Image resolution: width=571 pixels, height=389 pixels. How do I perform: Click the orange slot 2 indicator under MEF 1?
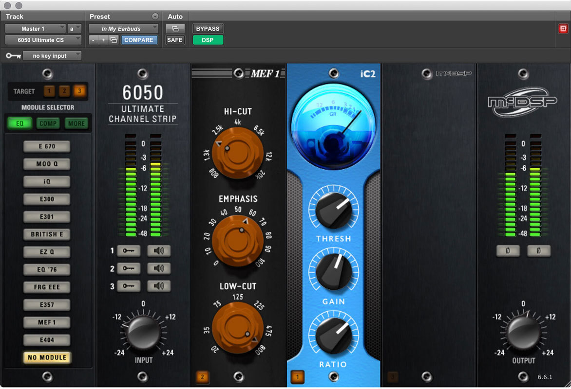tap(203, 376)
